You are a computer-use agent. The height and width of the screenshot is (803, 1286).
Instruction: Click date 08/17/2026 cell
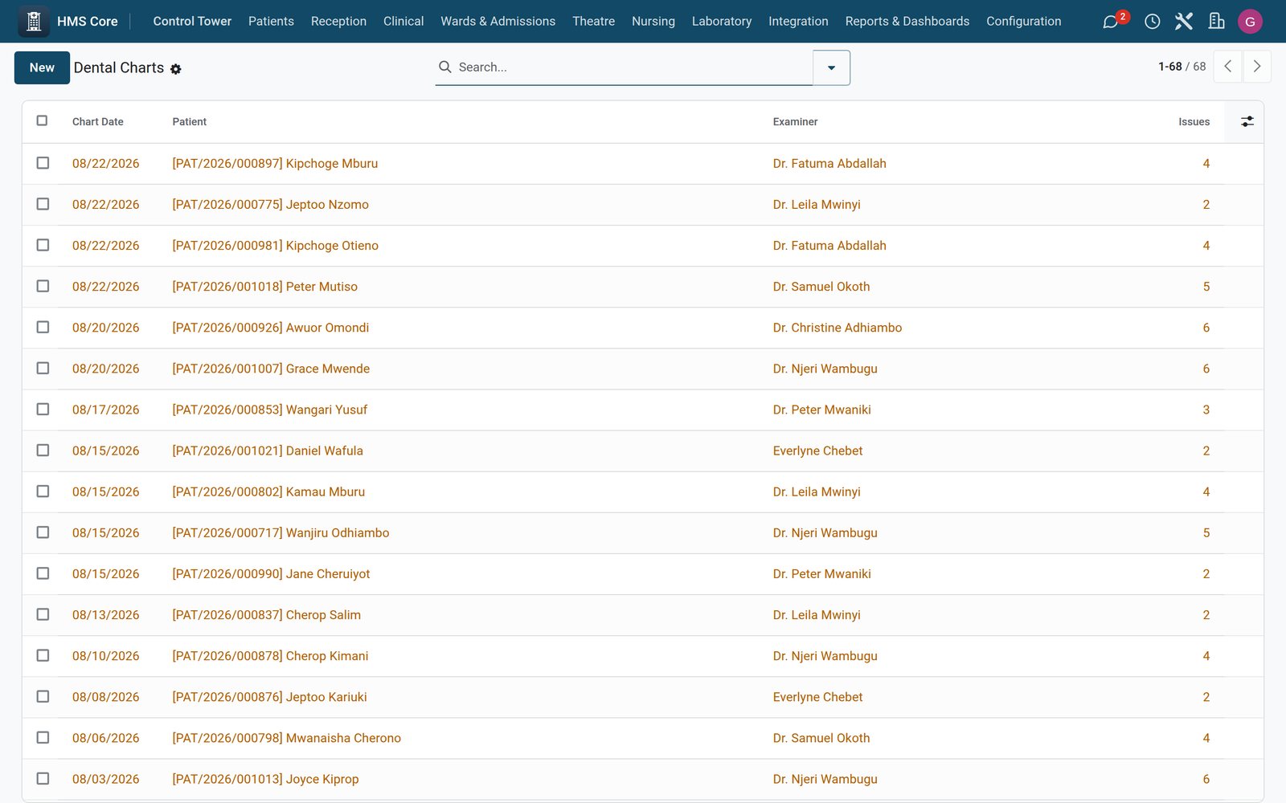(x=105, y=410)
